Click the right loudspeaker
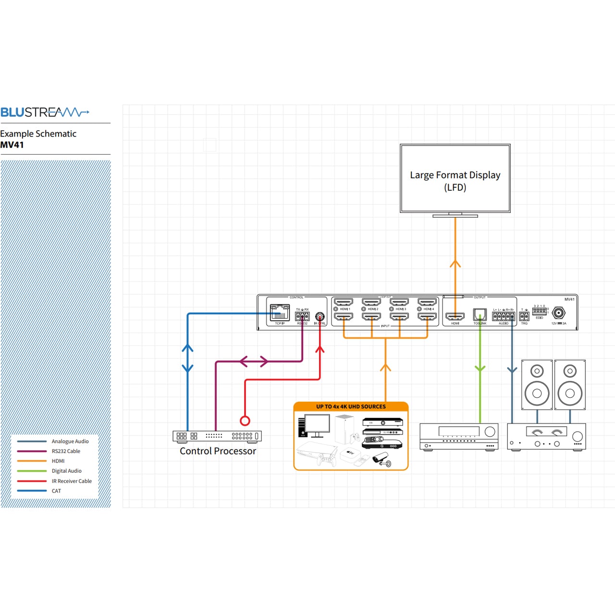Image resolution: width=615 pixels, height=615 pixels. tap(570, 384)
